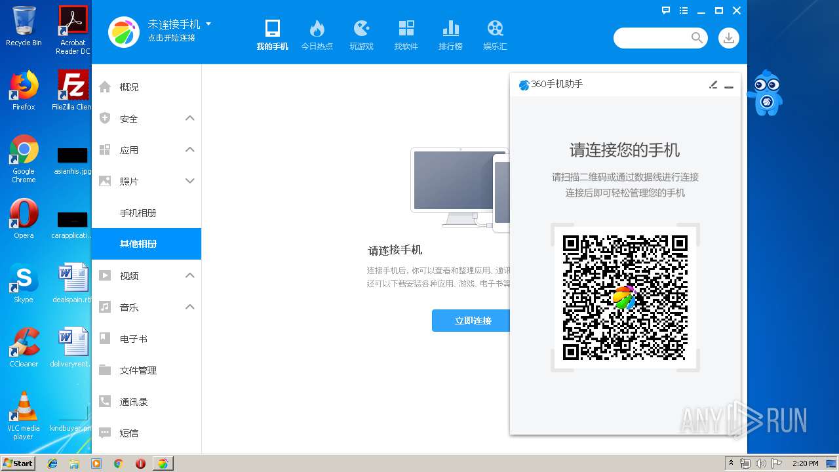This screenshot has height=472, width=839.
Task: Click the 立即连接 button
Action: point(471,321)
